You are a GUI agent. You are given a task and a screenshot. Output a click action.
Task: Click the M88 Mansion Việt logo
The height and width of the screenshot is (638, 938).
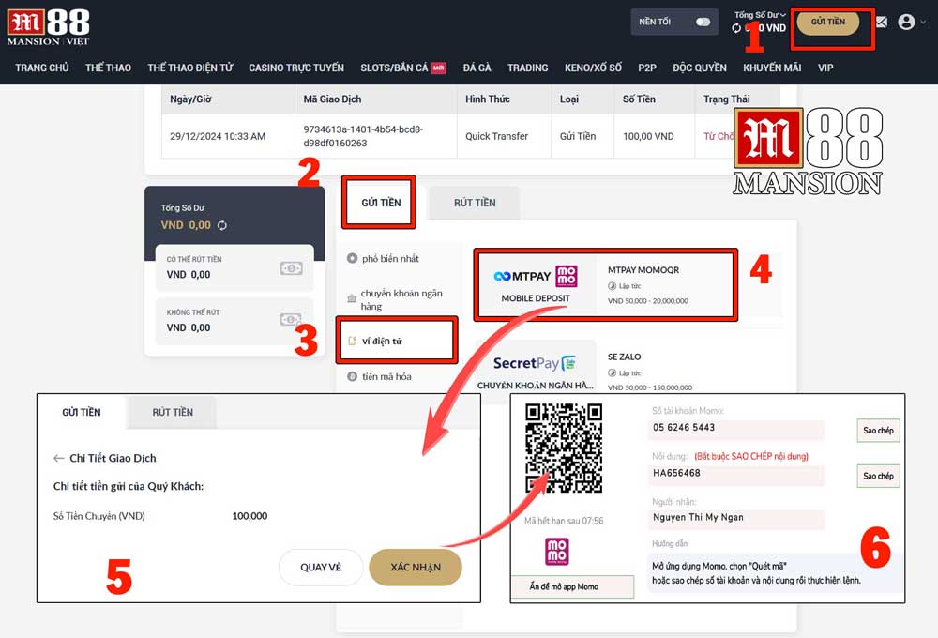point(48,27)
